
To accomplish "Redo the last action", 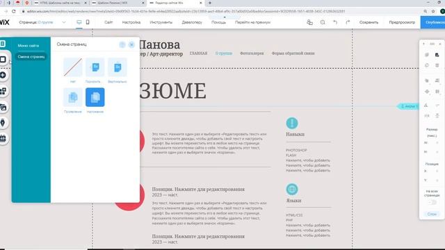I will click(348, 22).
